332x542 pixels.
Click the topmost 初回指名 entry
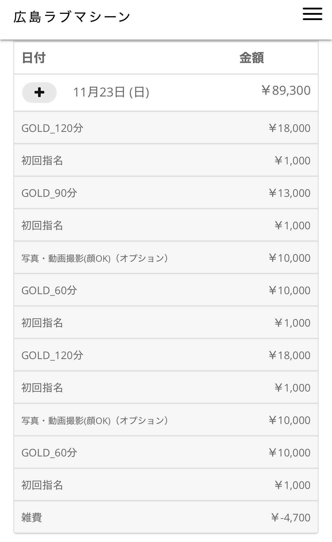(x=42, y=161)
